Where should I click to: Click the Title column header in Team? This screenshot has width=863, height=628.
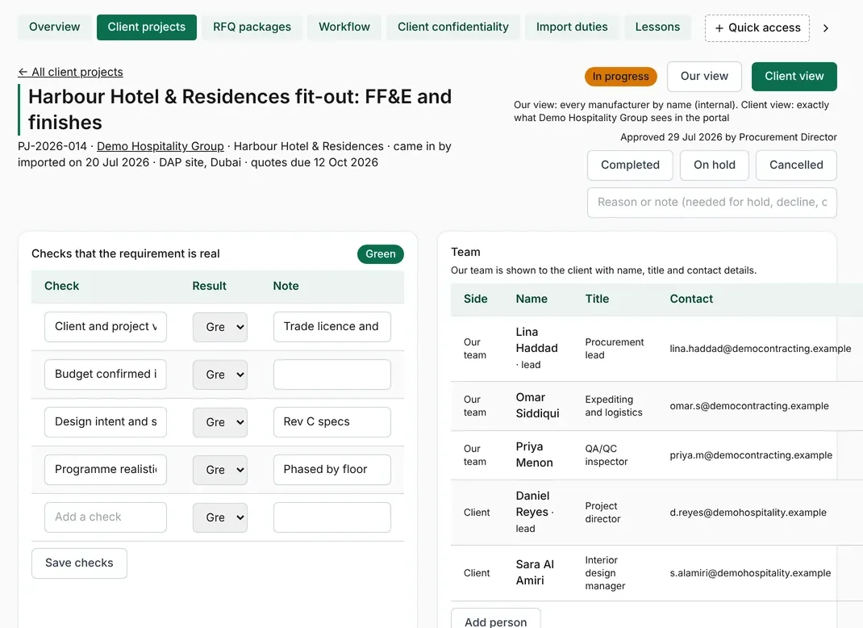597,299
